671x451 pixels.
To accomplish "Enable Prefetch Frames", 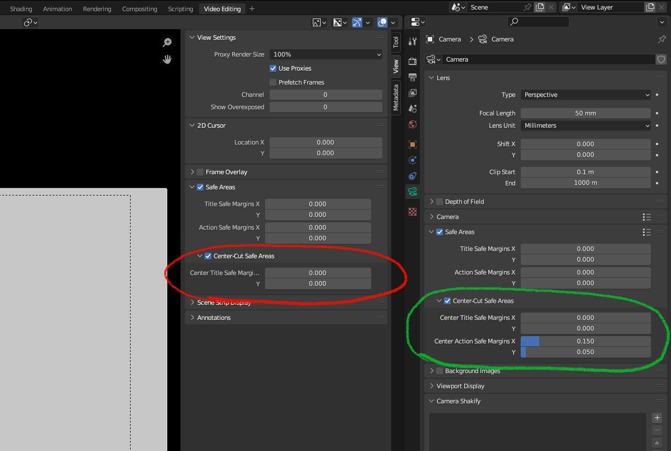I will (273, 82).
